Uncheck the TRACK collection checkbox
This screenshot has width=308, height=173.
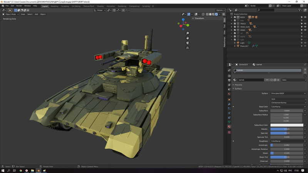(x=235, y=24)
